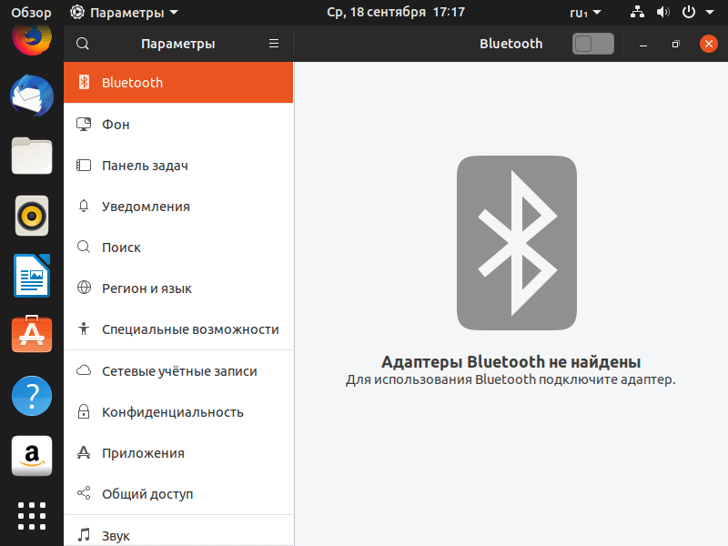Click the accessibility figure icon
The width and height of the screenshot is (728, 546).
tap(84, 329)
